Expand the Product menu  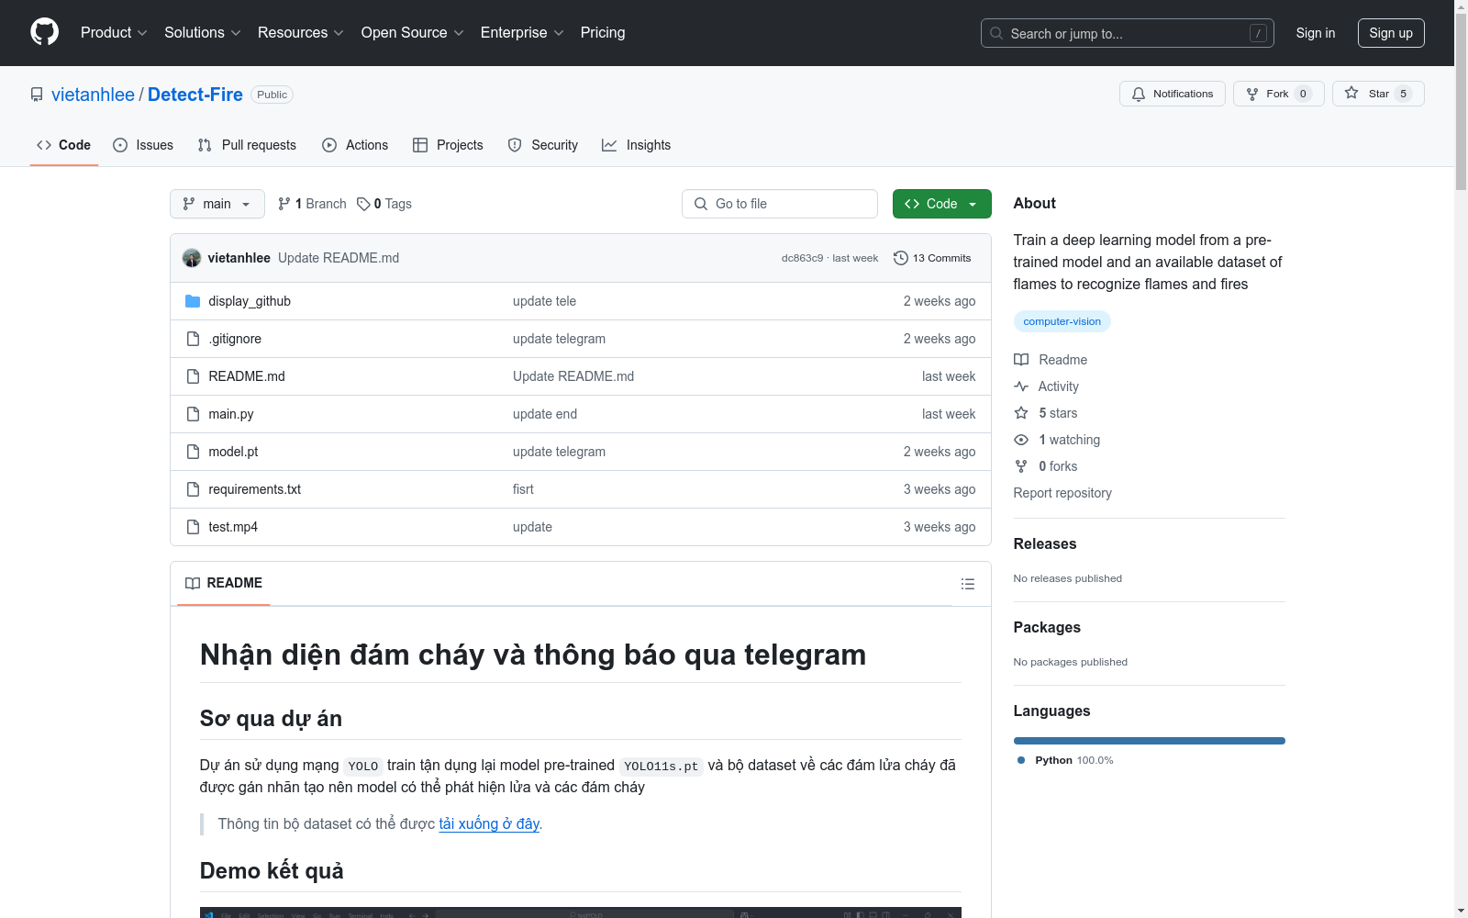click(114, 32)
